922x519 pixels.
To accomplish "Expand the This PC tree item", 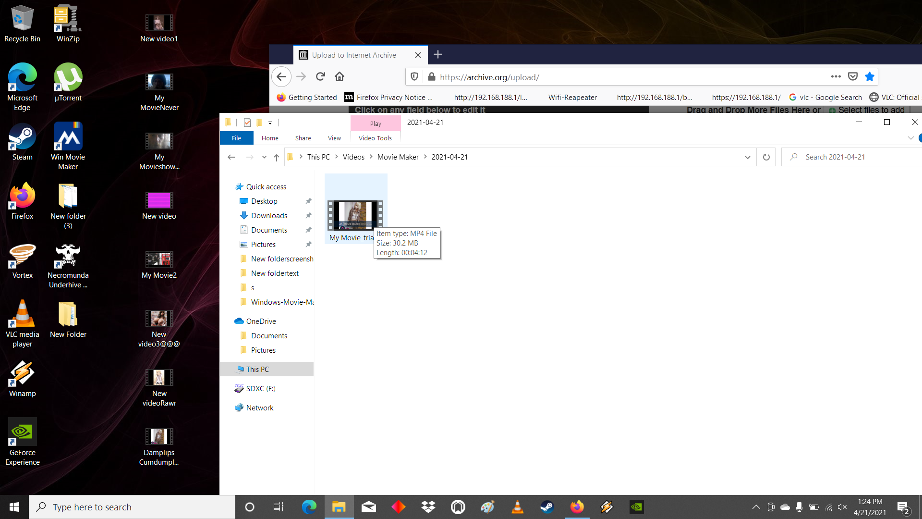I will (x=230, y=369).
